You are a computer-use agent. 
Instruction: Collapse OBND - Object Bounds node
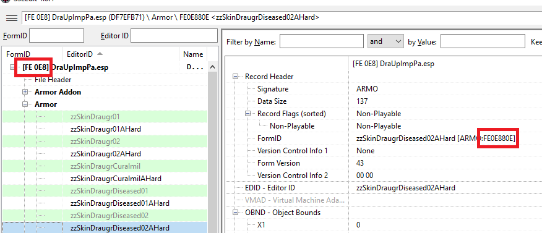(x=235, y=212)
